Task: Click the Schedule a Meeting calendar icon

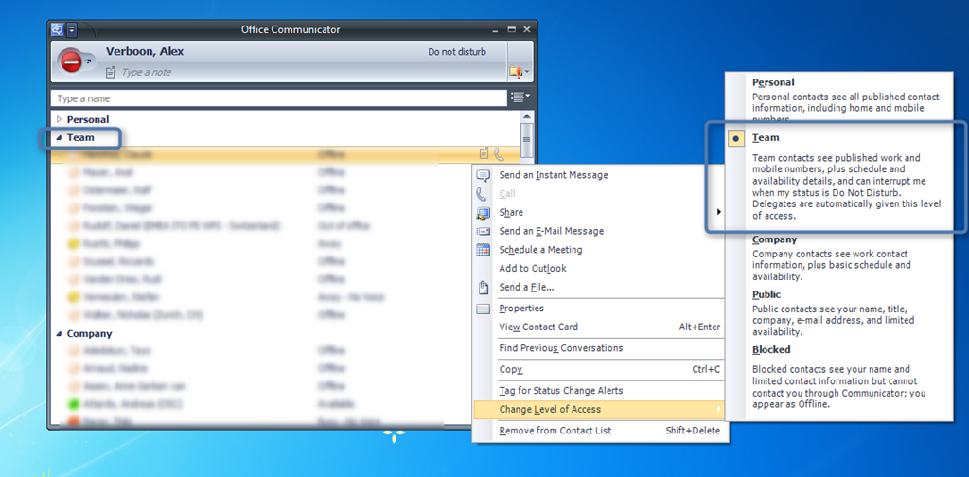Action: pyautogui.click(x=483, y=250)
